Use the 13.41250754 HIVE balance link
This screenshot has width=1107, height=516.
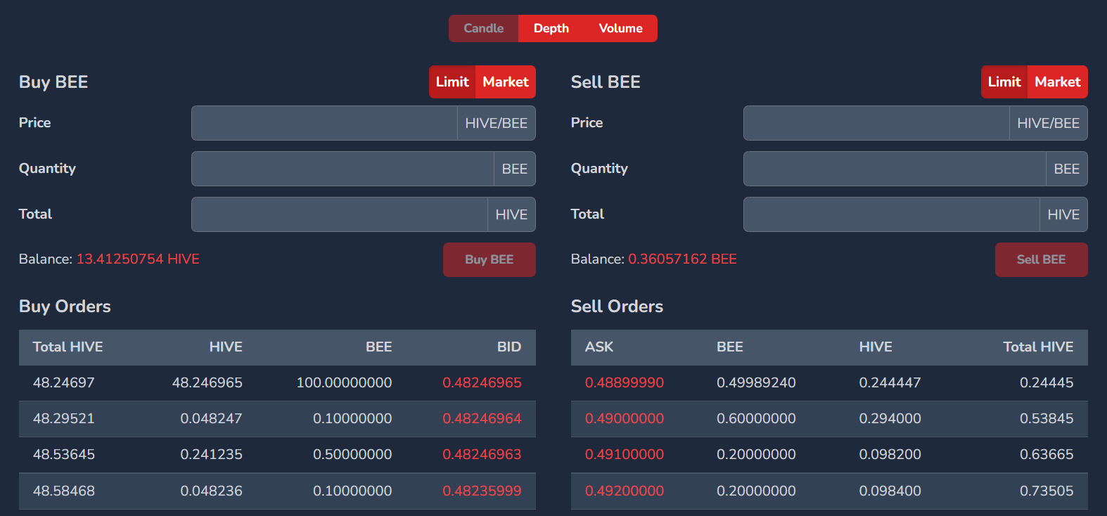(x=138, y=259)
